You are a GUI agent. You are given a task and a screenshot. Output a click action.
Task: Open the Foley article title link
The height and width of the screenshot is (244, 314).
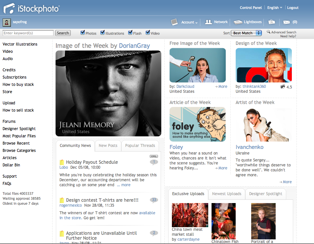click(x=176, y=147)
